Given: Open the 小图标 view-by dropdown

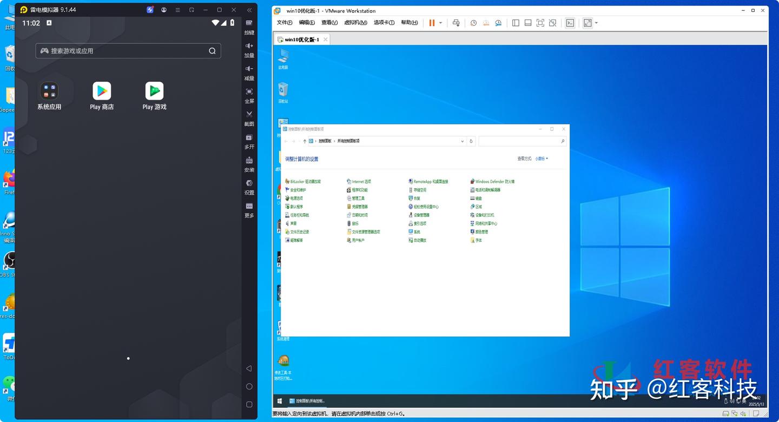Looking at the screenshot, I should (x=542, y=159).
